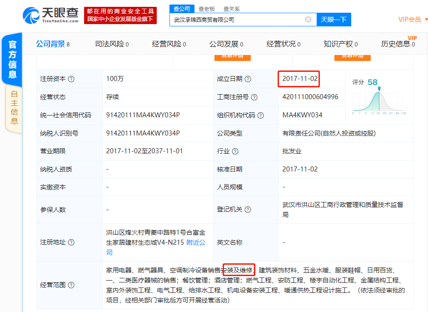Click the clear icon inside the search box
The height and width of the screenshot is (312, 428).
click(x=308, y=19)
